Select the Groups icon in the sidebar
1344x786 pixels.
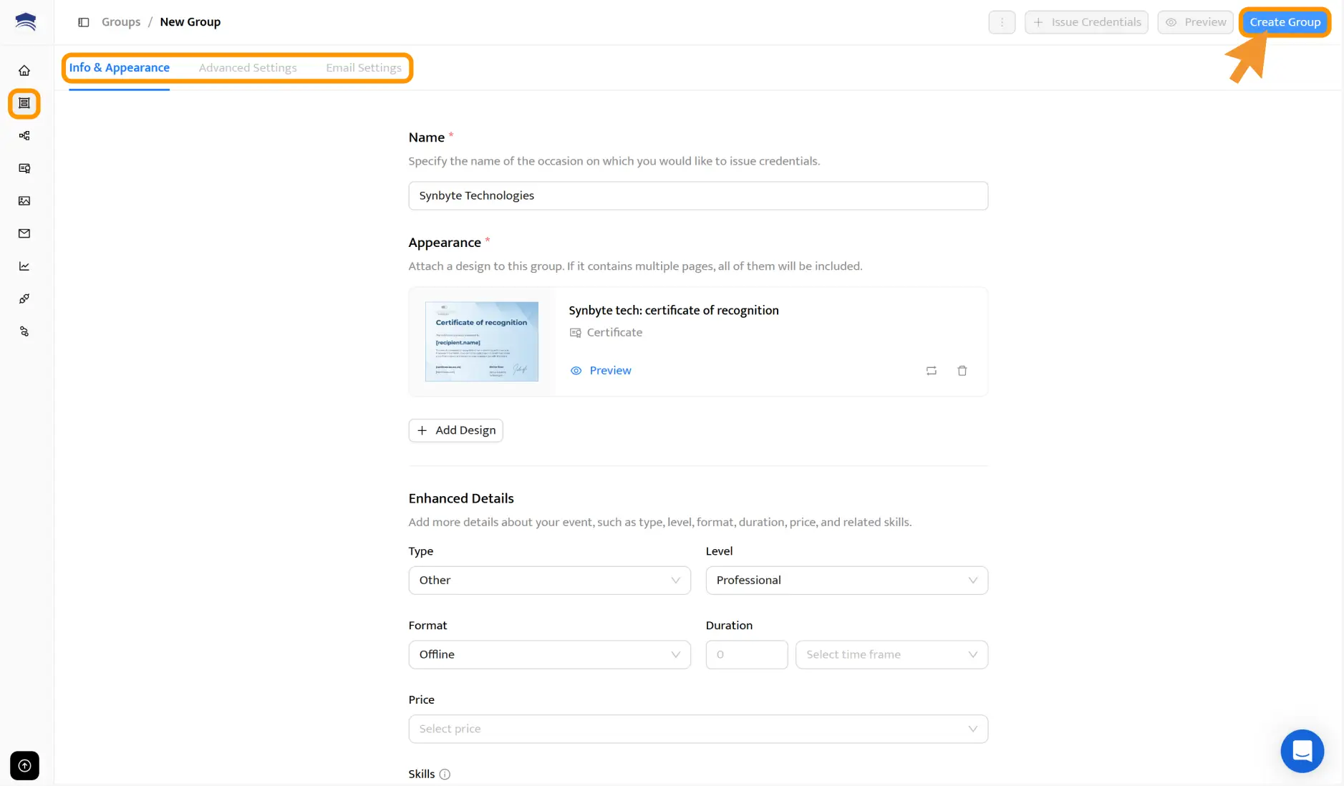click(x=24, y=103)
